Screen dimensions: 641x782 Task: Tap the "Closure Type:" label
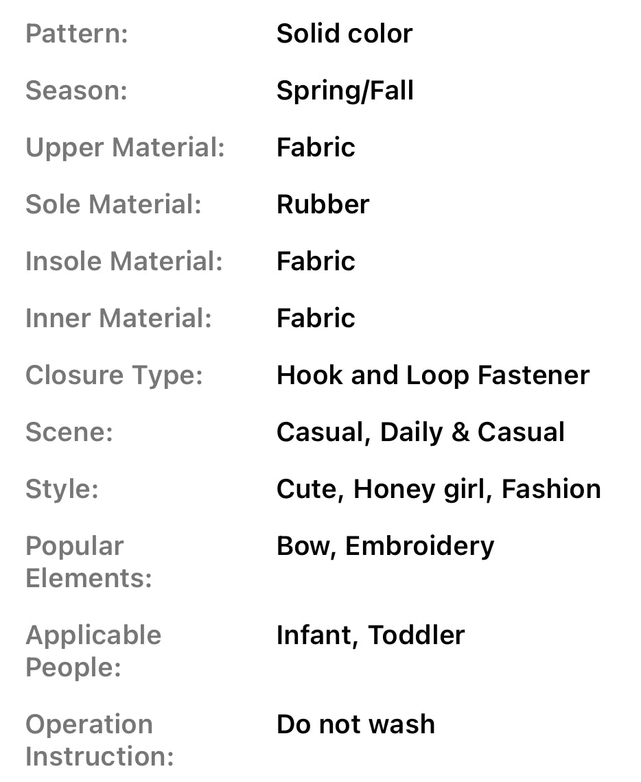(114, 375)
